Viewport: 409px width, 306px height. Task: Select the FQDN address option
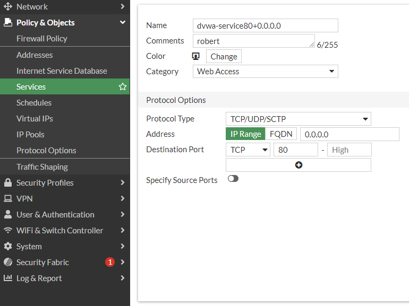pyautogui.click(x=281, y=134)
